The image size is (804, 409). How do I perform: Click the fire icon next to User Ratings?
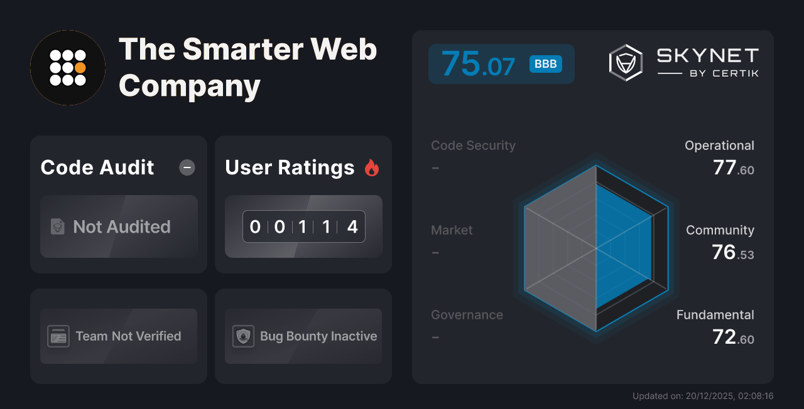[372, 167]
